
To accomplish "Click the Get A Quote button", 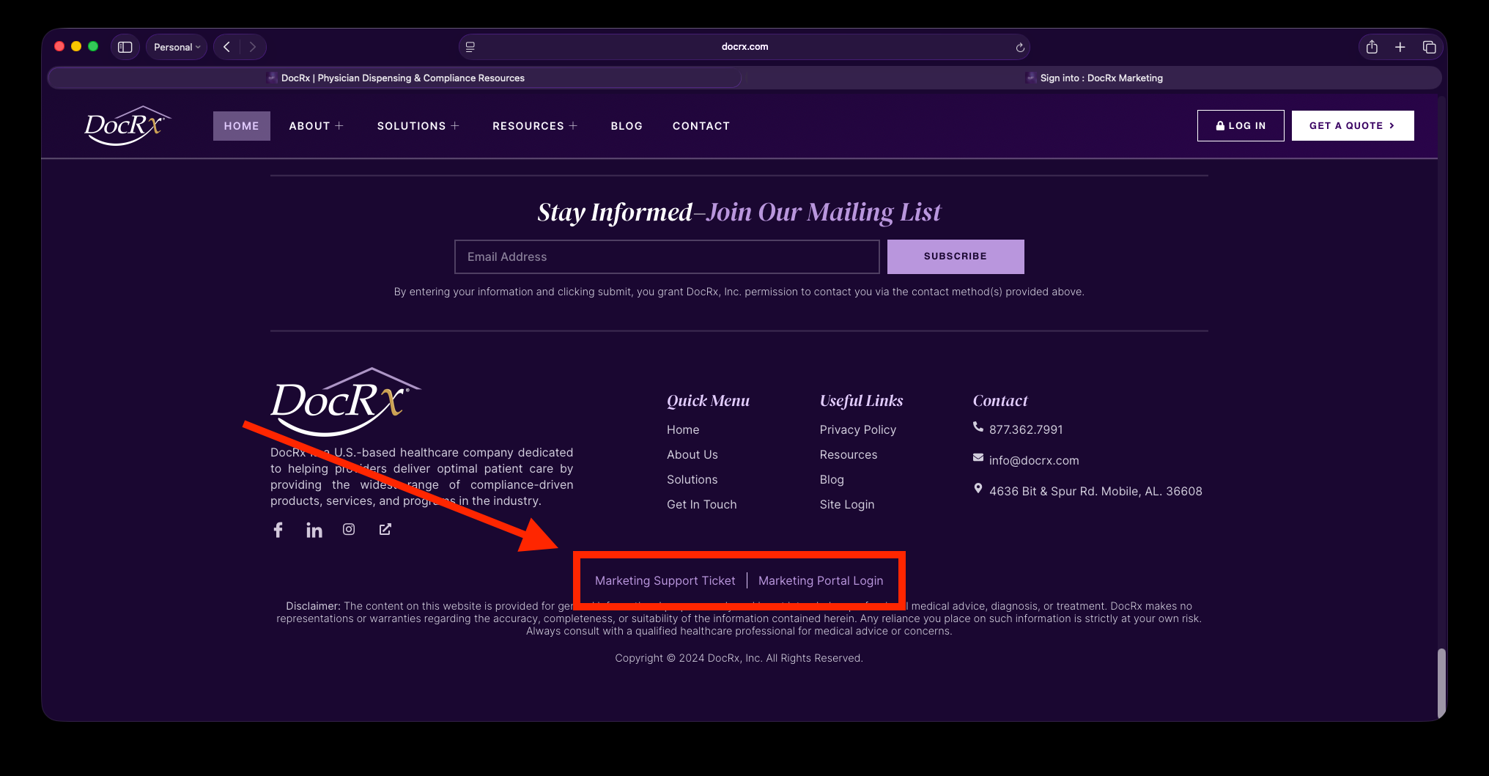I will pos(1353,125).
